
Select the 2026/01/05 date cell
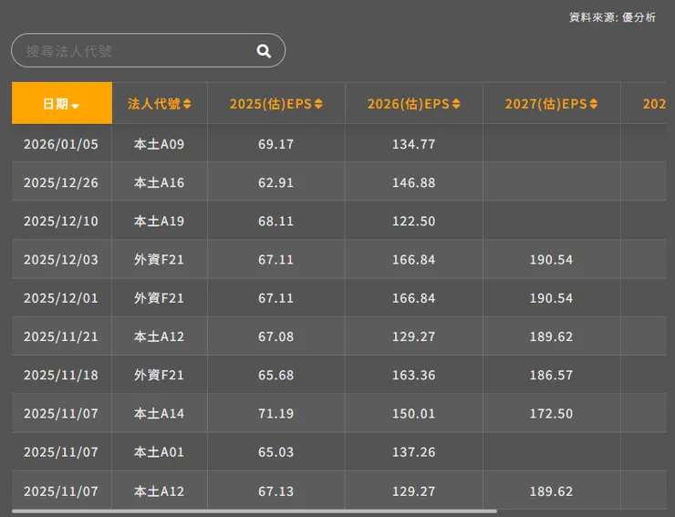click(61, 144)
